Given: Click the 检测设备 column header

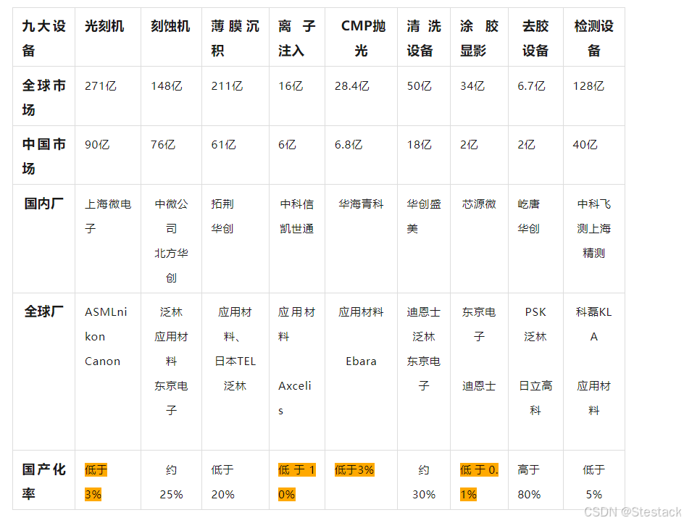Looking at the screenshot, I should pyautogui.click(x=593, y=38).
